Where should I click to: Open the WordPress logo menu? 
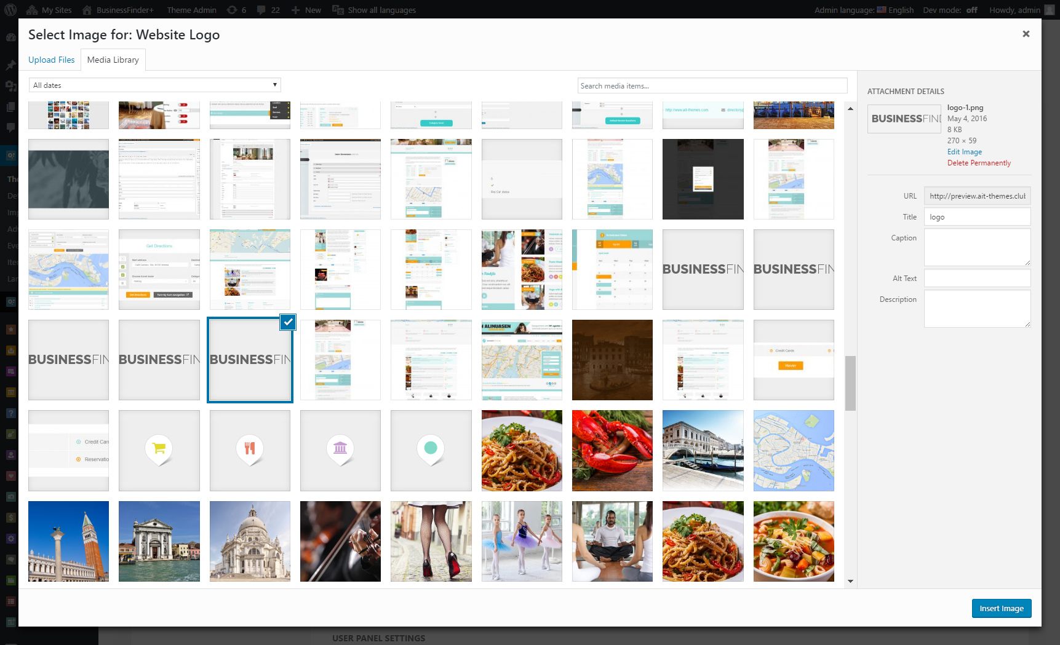coord(10,10)
